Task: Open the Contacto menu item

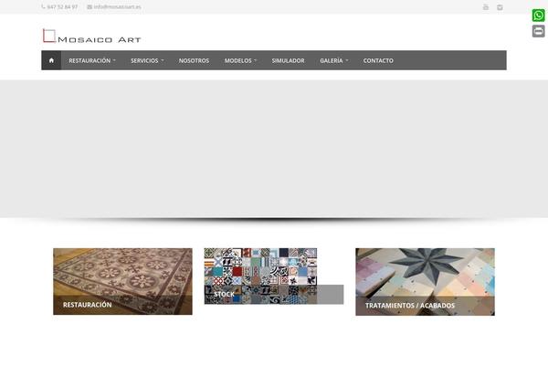Action: point(378,60)
